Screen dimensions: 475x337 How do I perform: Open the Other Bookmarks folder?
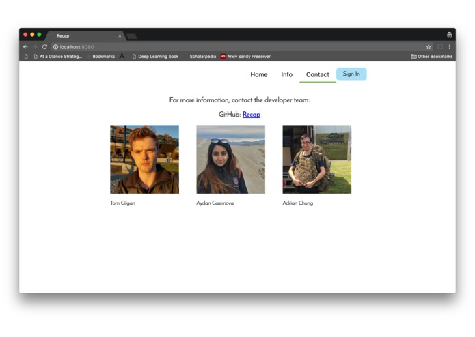click(432, 56)
